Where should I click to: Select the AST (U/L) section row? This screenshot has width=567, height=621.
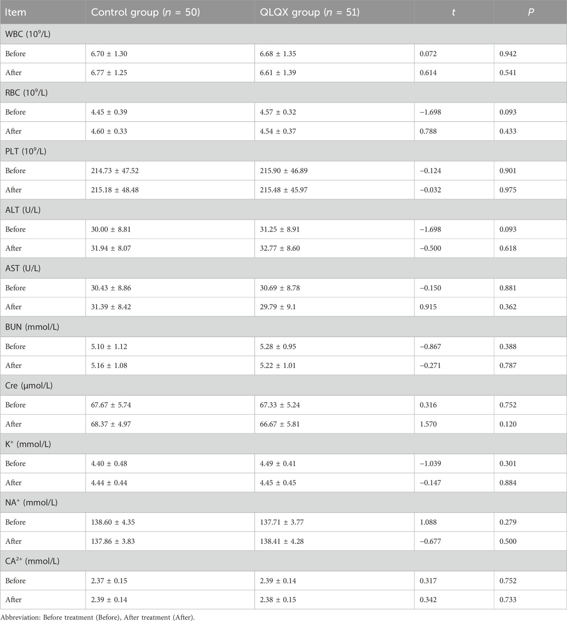point(283,268)
